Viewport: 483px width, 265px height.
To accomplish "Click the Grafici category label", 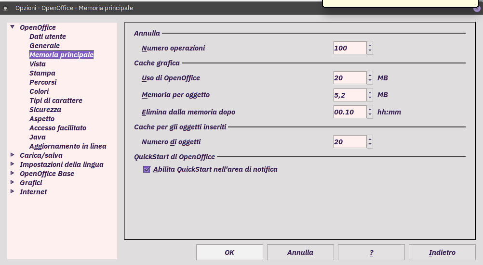I will (31, 183).
